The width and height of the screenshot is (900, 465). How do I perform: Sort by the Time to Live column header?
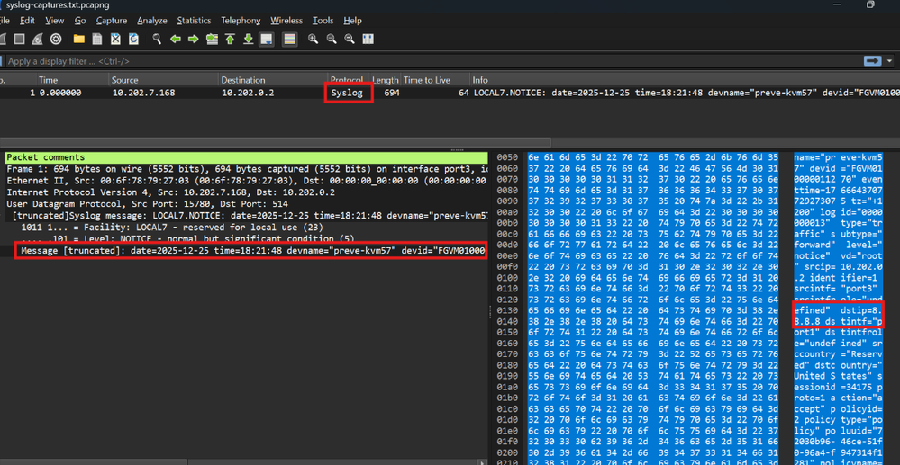(x=435, y=80)
